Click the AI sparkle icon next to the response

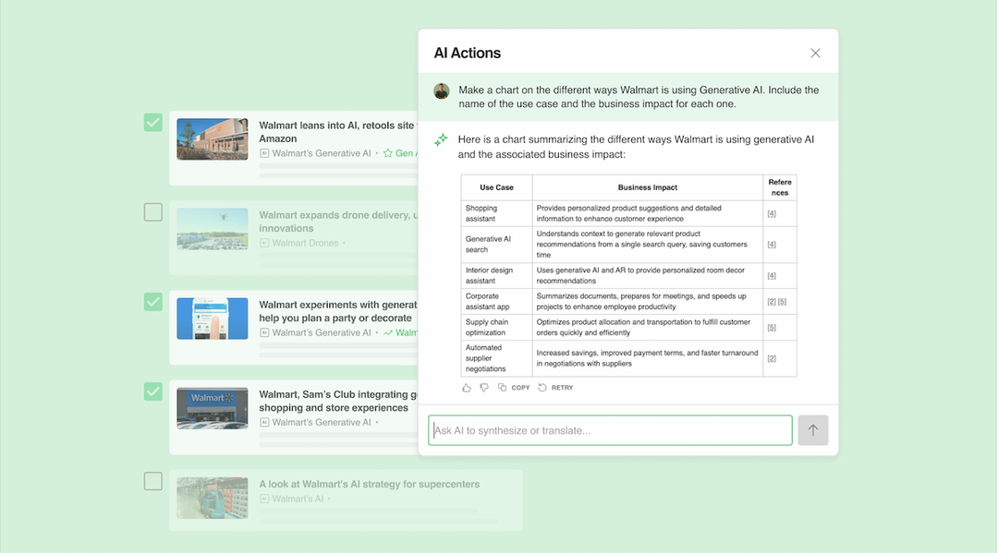(x=441, y=139)
